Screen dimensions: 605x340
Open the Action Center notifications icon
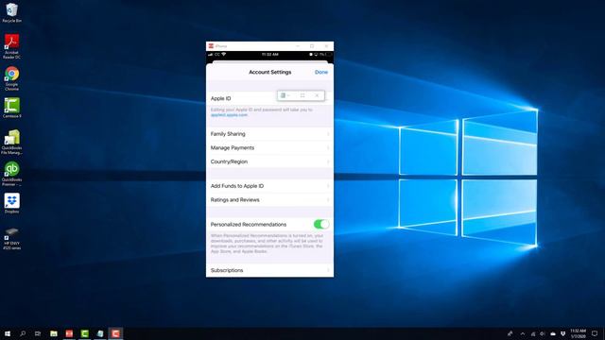595,333
